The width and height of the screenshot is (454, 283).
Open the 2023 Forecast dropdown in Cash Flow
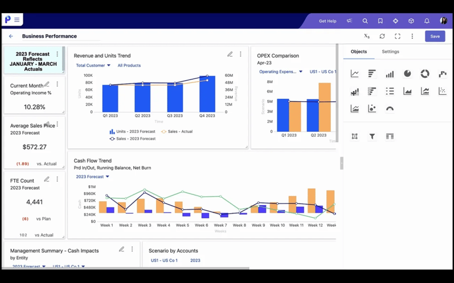[x=92, y=177]
